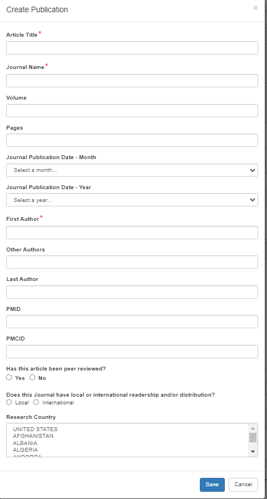Choose International readership radio option
267x499 pixels.
coord(36,402)
